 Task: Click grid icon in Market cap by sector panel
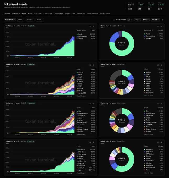tap(90, 26)
